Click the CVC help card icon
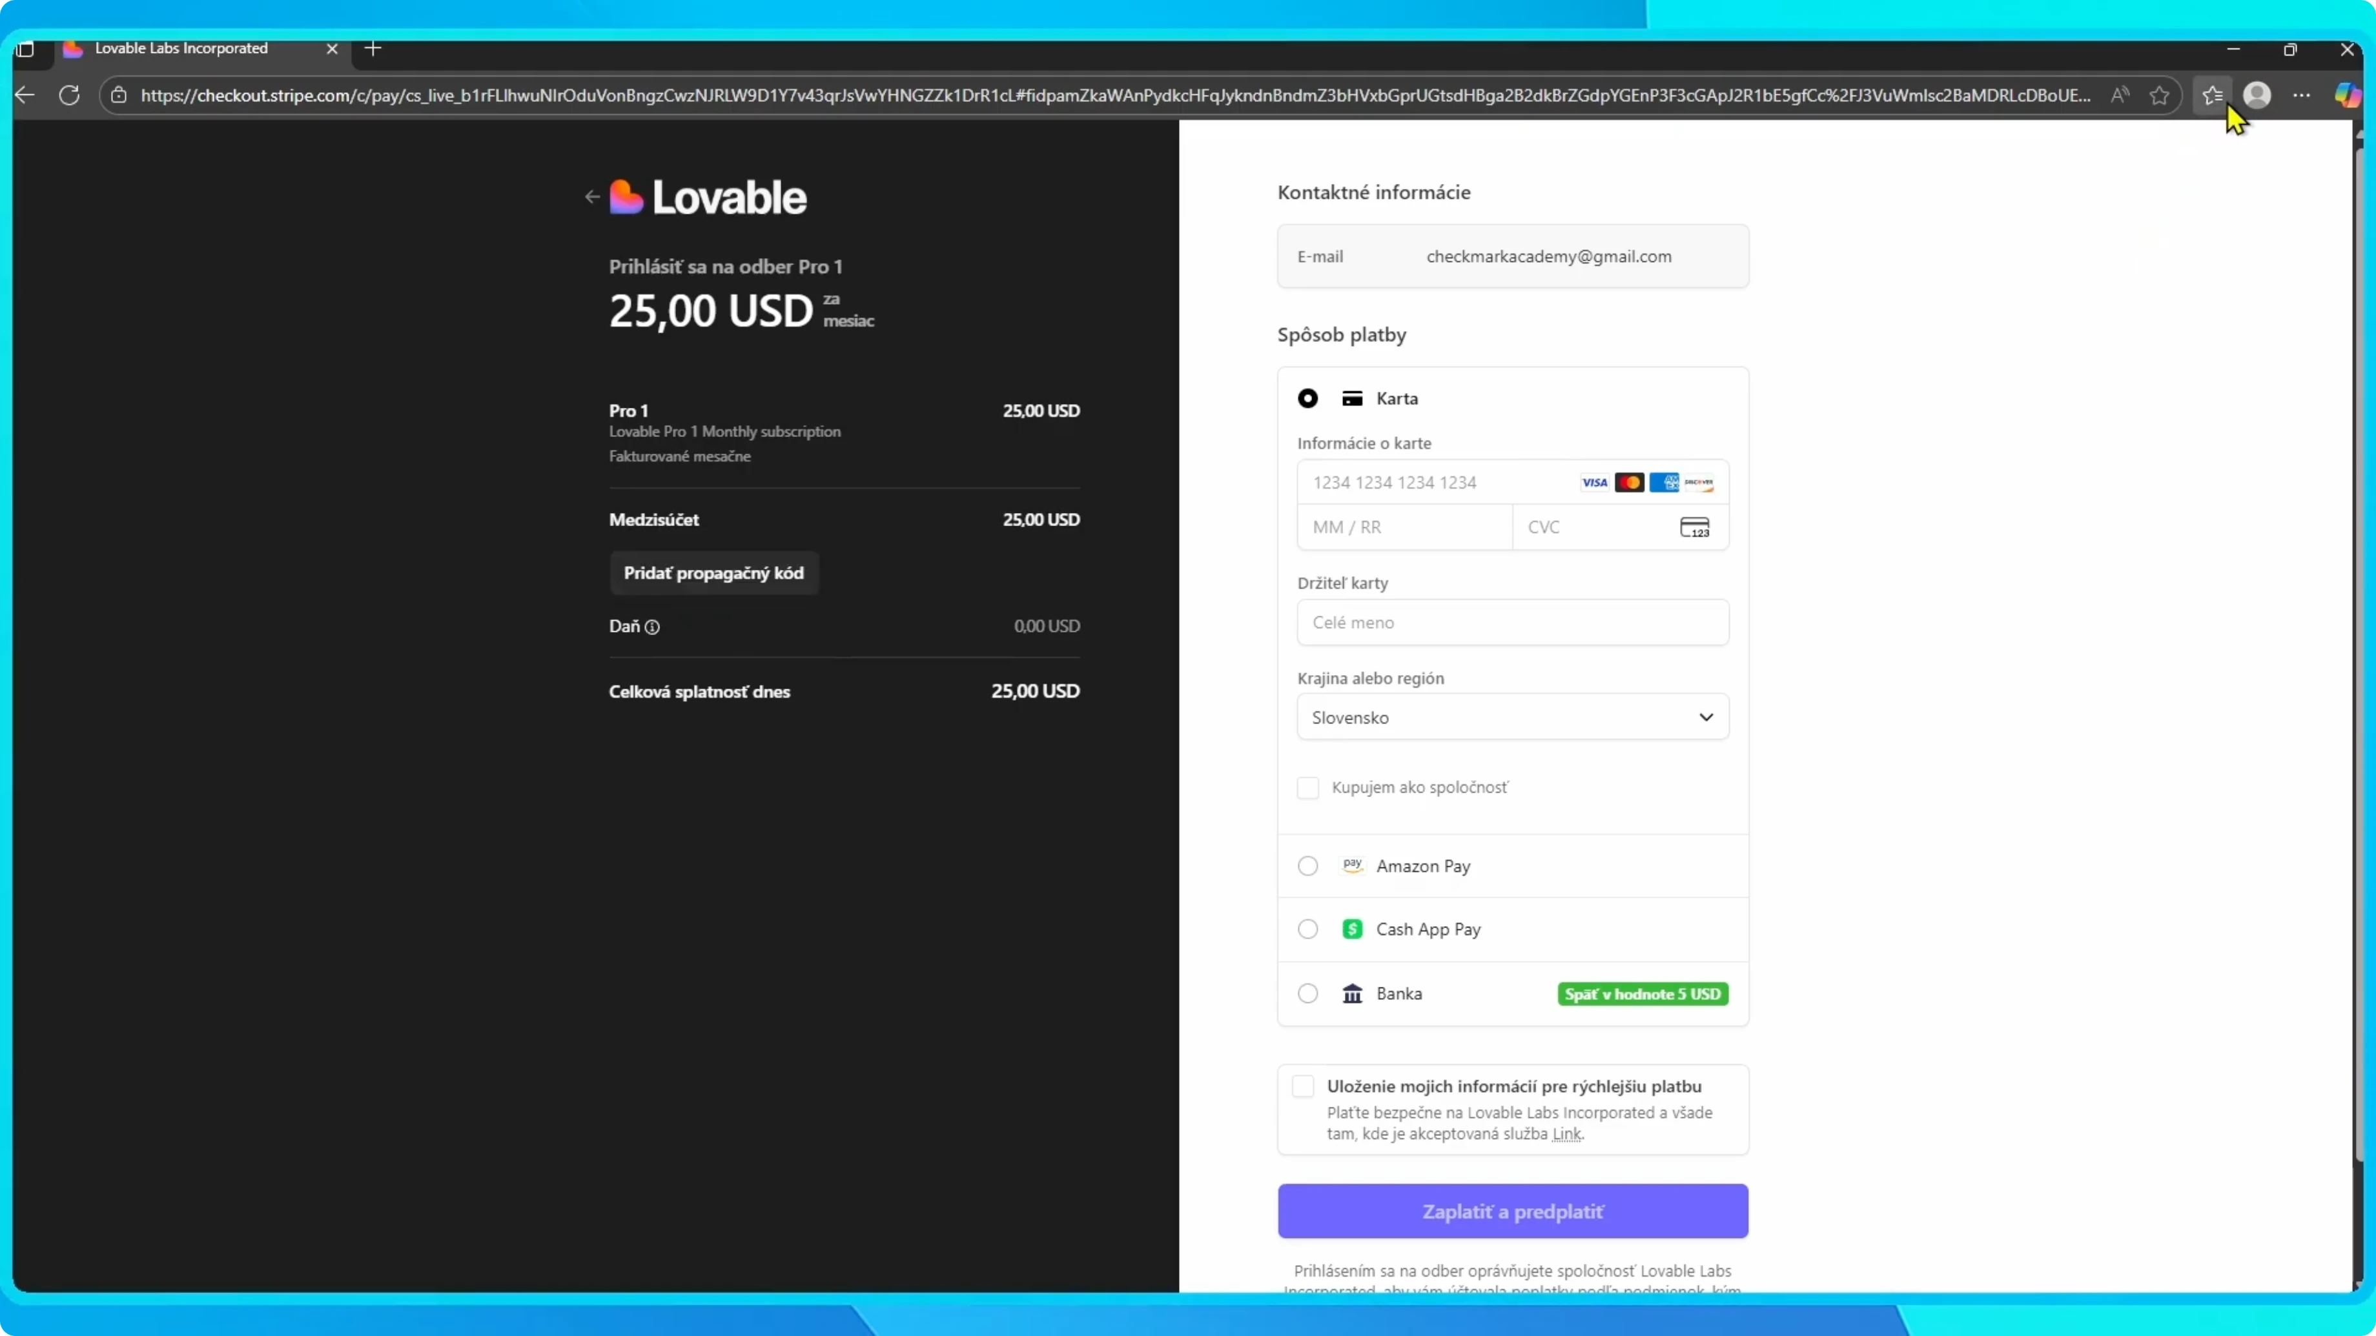2376x1336 pixels. (x=1694, y=527)
